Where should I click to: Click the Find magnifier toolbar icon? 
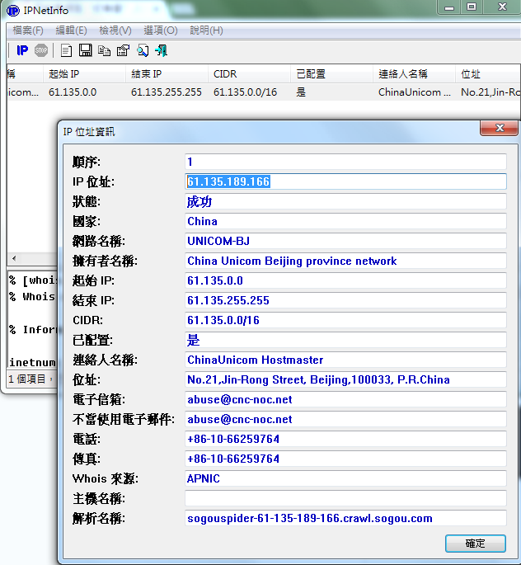[143, 50]
